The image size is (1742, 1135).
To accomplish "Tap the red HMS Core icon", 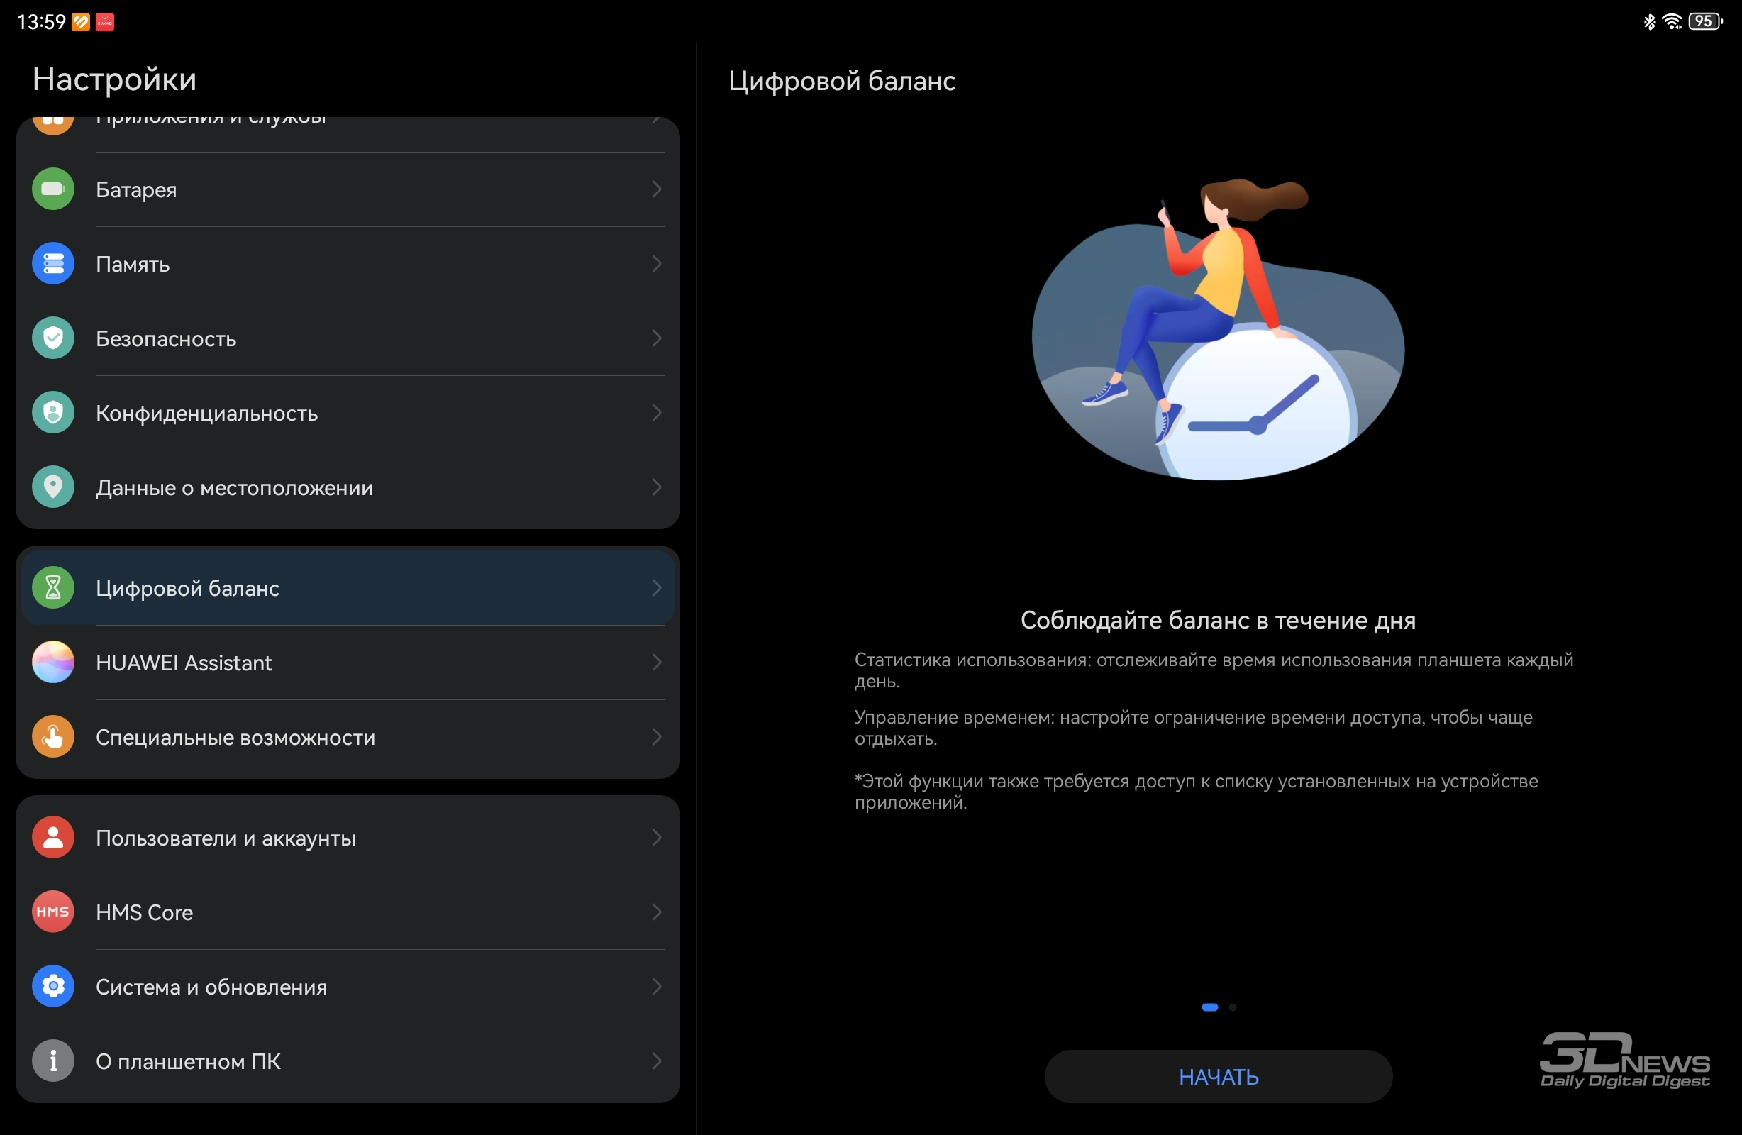I will [52, 912].
